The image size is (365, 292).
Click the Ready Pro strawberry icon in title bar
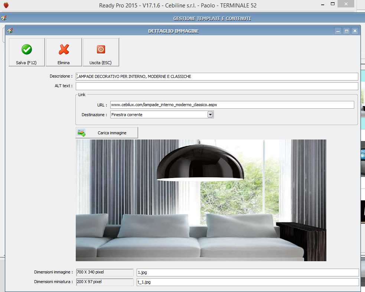[x=6, y=5]
